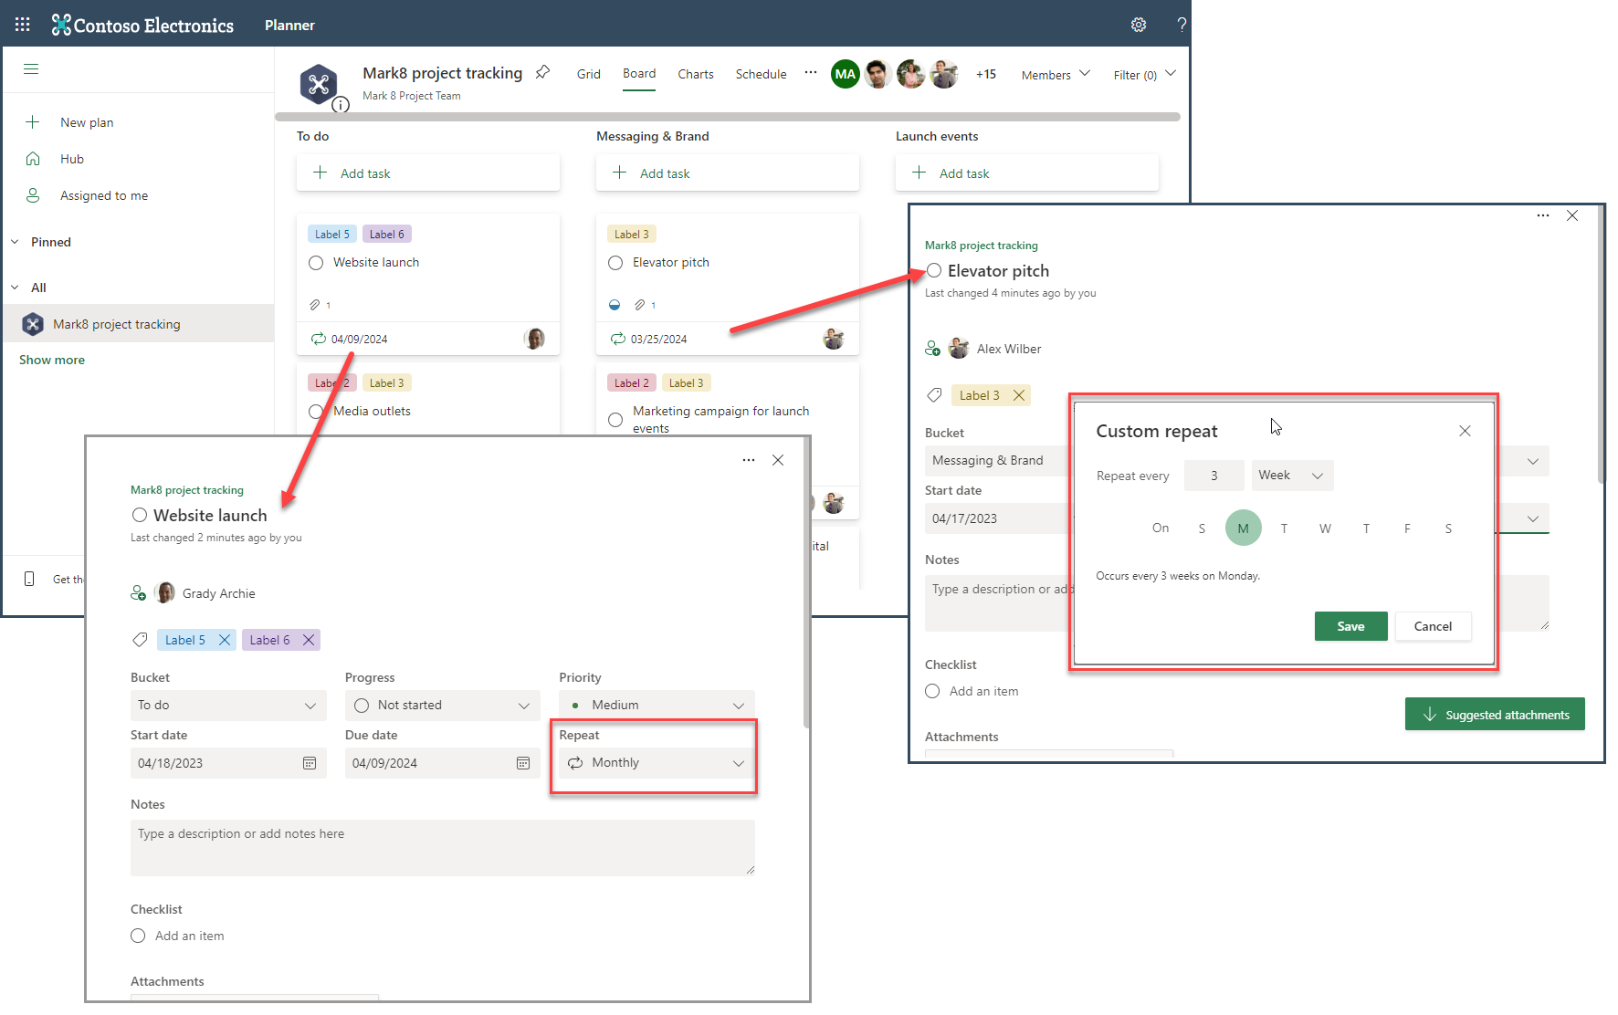Open more options ellipsis beside Schedule

[811, 73]
